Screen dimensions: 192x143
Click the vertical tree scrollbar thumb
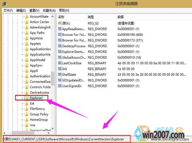click(53, 78)
